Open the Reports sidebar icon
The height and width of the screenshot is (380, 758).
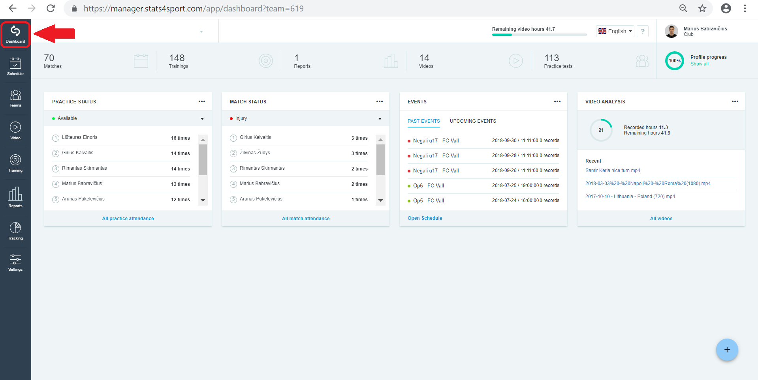[15, 197]
